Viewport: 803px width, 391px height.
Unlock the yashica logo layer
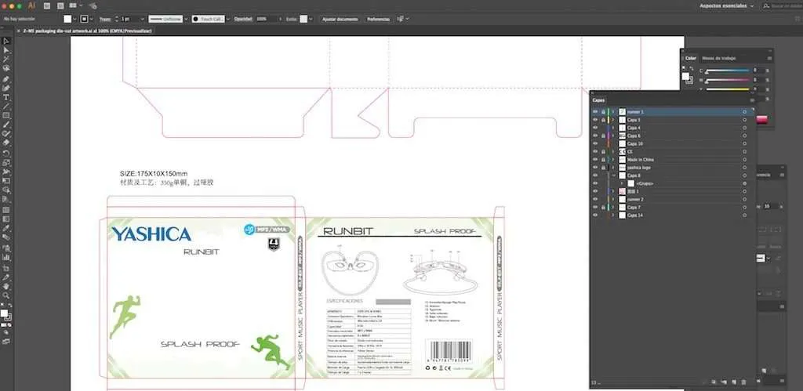pyautogui.click(x=603, y=168)
